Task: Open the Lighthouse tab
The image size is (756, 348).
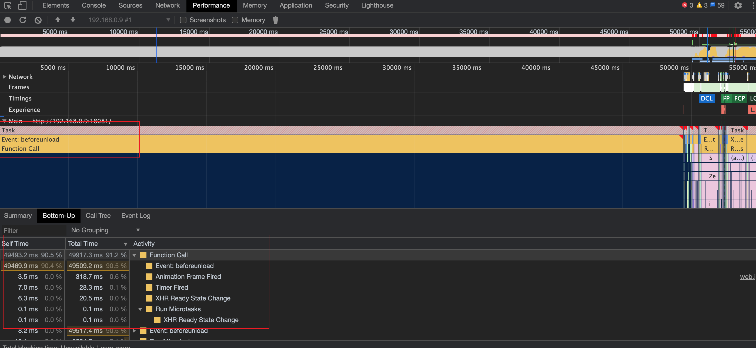Action: (x=377, y=5)
